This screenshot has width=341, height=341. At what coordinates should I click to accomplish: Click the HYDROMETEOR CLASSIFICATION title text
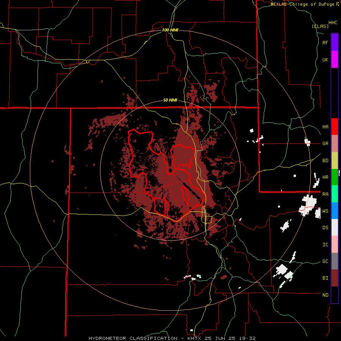click(133, 338)
